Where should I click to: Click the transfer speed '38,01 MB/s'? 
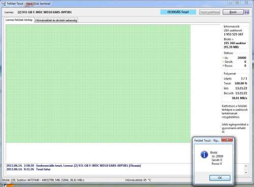[239, 98]
